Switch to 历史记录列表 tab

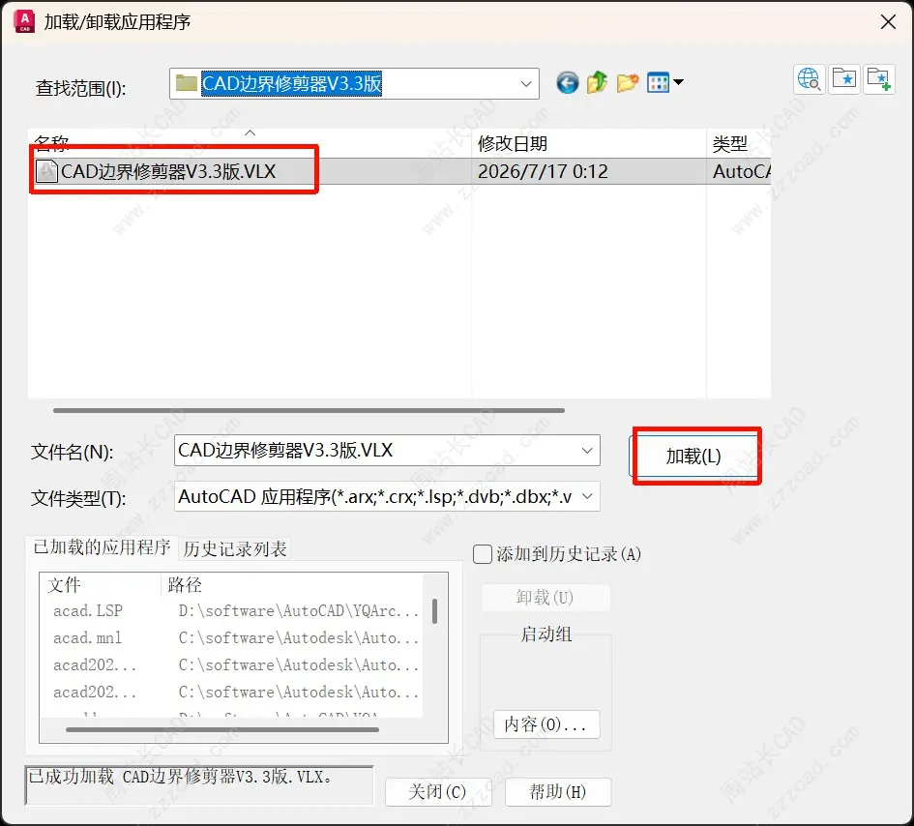(x=235, y=548)
